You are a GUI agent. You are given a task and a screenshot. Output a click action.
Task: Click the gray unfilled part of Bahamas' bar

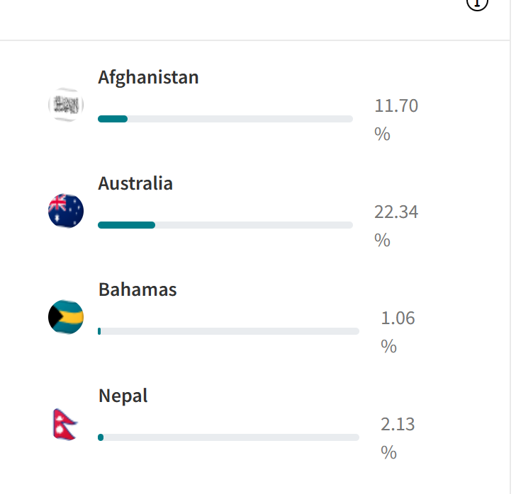click(x=230, y=331)
